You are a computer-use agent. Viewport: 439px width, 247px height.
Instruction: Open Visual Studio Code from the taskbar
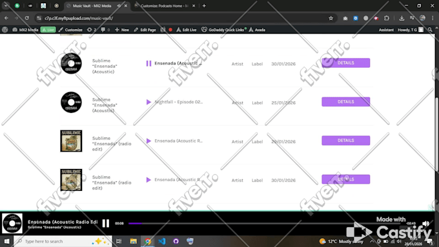click(x=162, y=241)
